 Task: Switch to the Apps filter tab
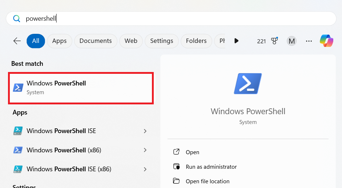pyautogui.click(x=59, y=41)
